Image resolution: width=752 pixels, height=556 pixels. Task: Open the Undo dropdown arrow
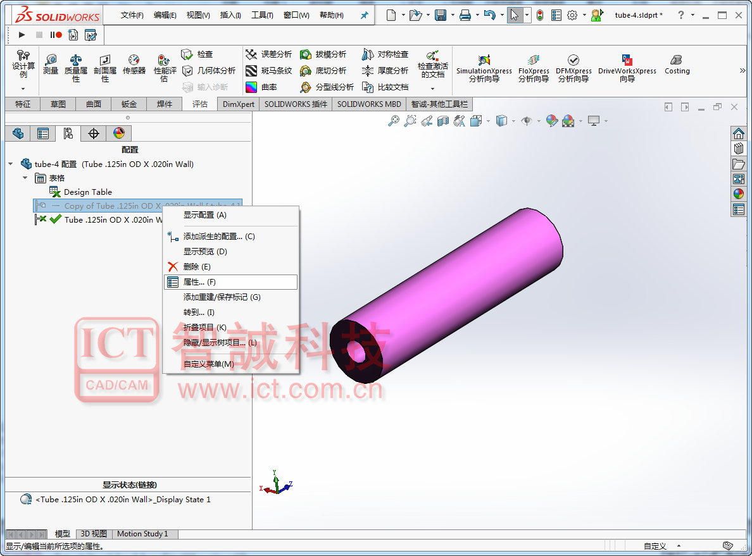pos(502,15)
